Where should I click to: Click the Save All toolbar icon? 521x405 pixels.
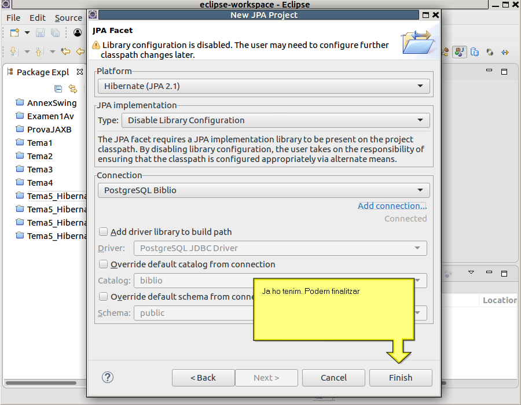(55, 32)
